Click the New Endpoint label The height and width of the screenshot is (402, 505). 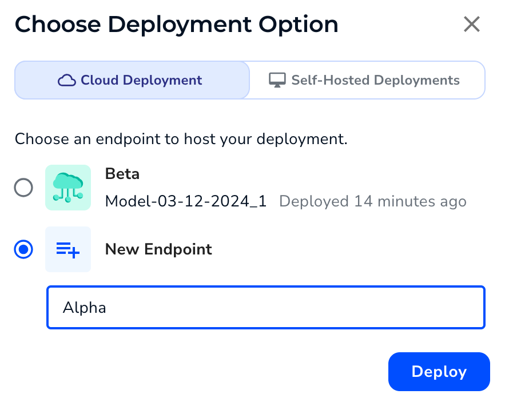click(x=158, y=249)
